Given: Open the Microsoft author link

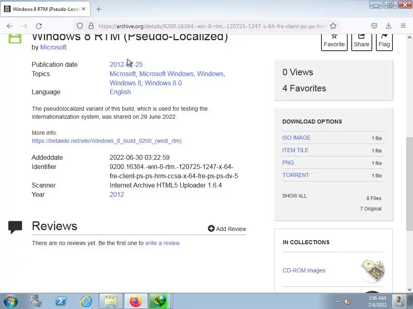Looking at the screenshot, I should [x=53, y=47].
